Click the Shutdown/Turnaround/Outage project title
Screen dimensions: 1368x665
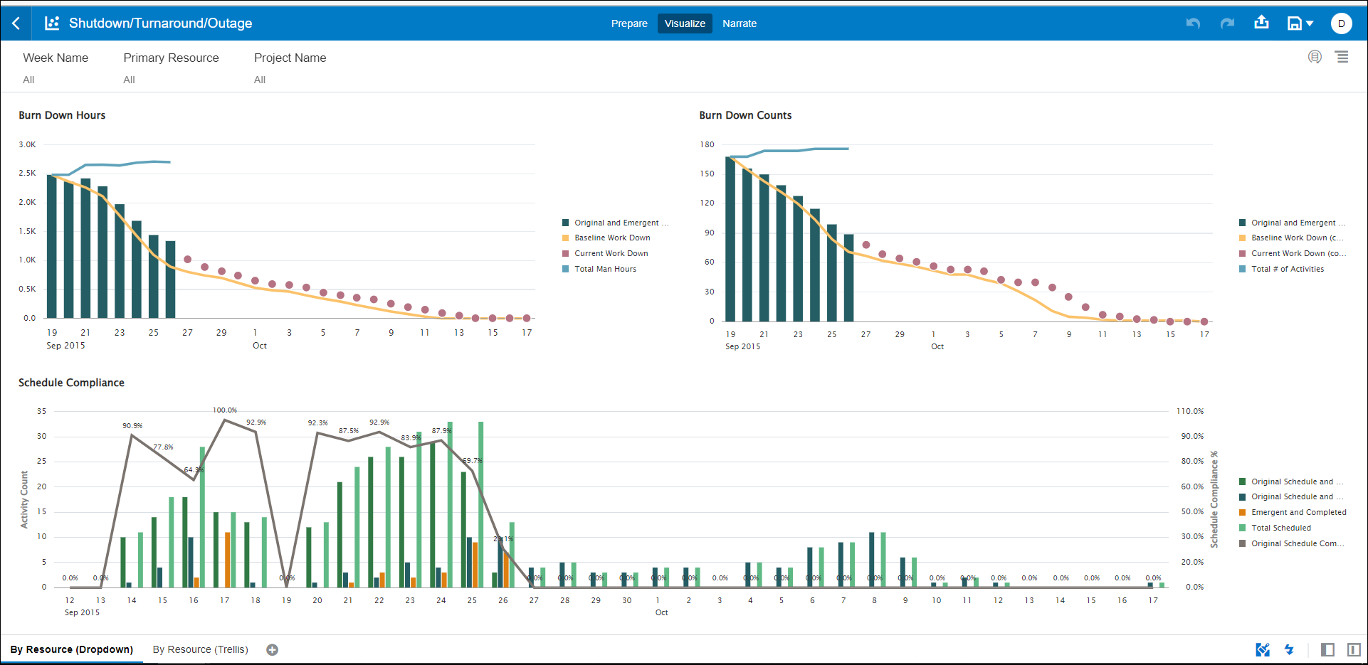[160, 23]
